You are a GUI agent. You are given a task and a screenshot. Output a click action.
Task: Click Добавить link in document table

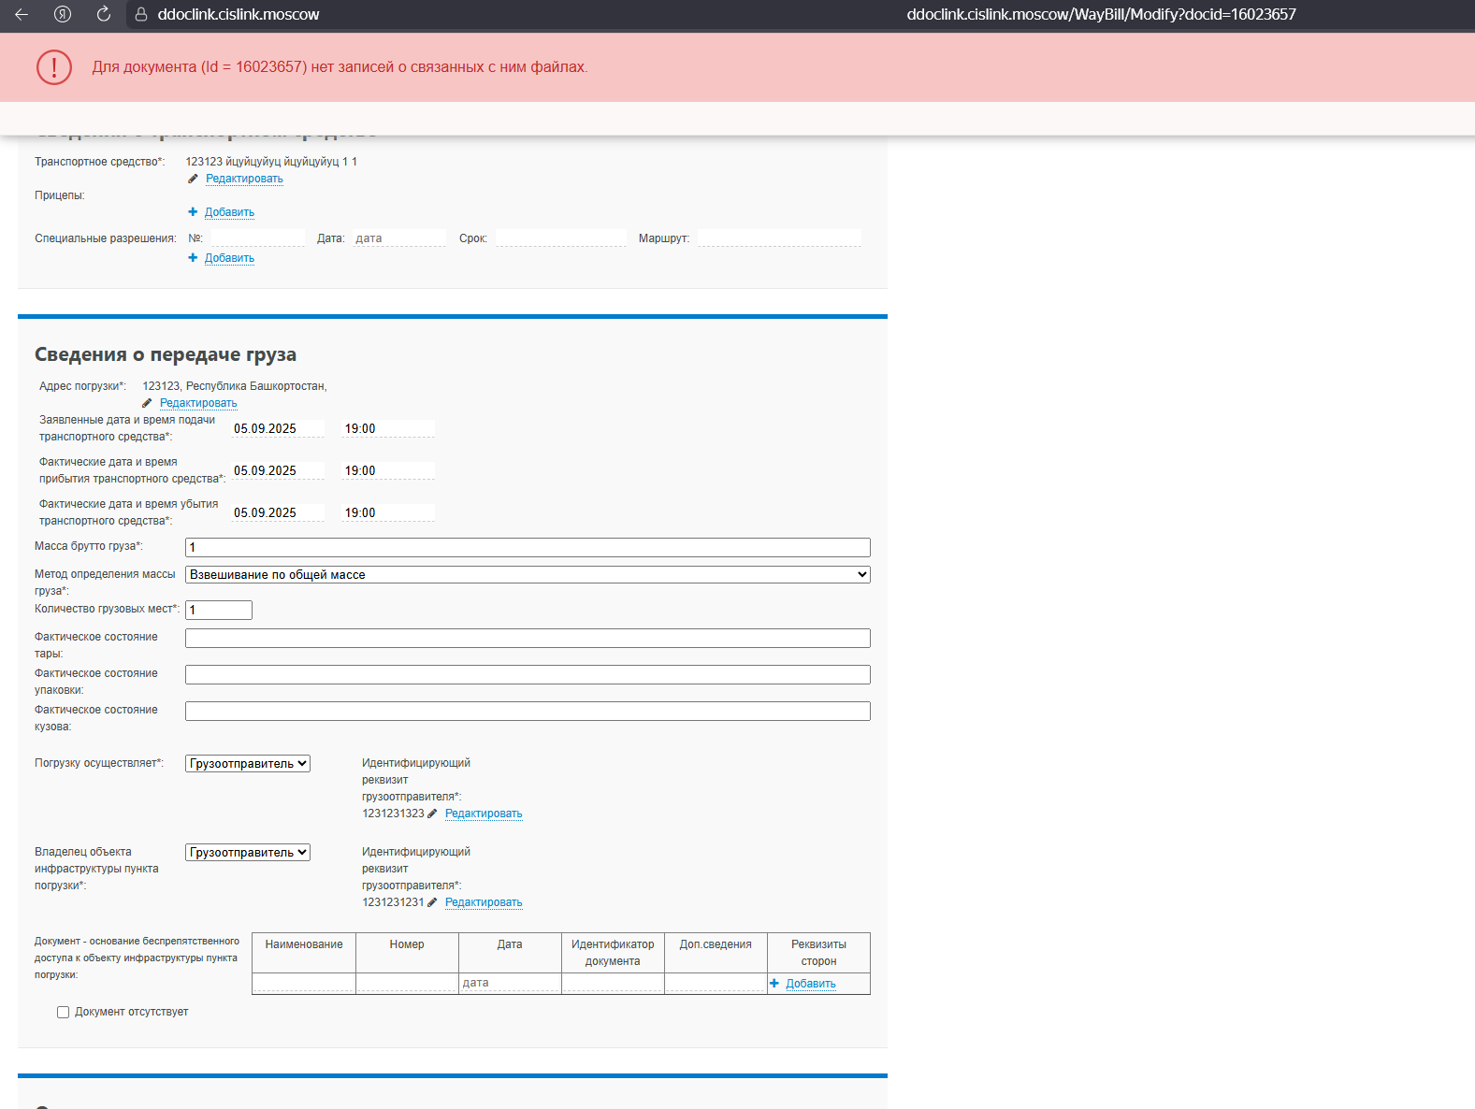pos(811,984)
